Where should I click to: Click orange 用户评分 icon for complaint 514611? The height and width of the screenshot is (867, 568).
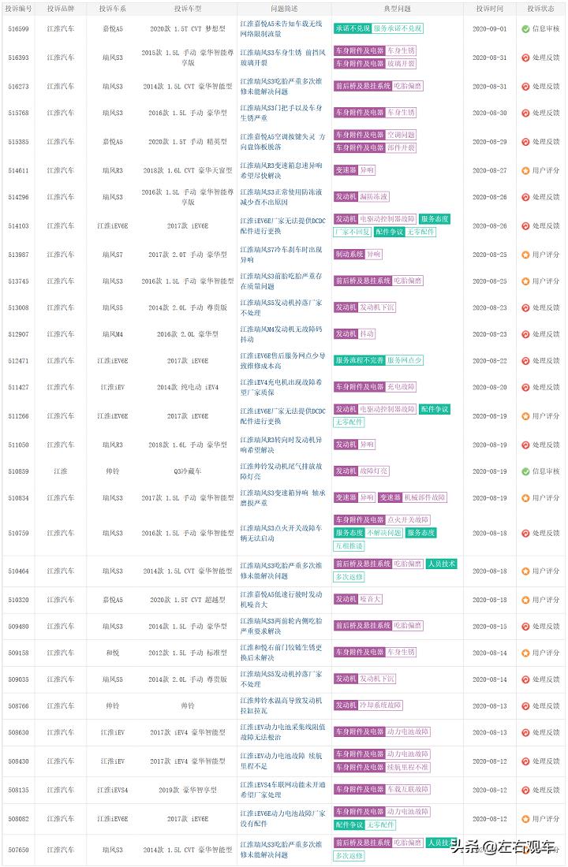[525, 170]
